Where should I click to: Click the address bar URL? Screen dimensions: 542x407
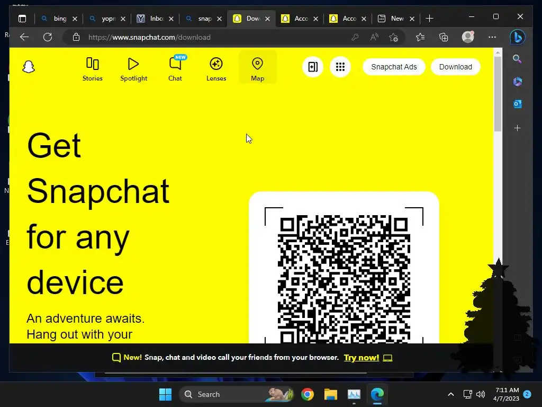(x=149, y=37)
